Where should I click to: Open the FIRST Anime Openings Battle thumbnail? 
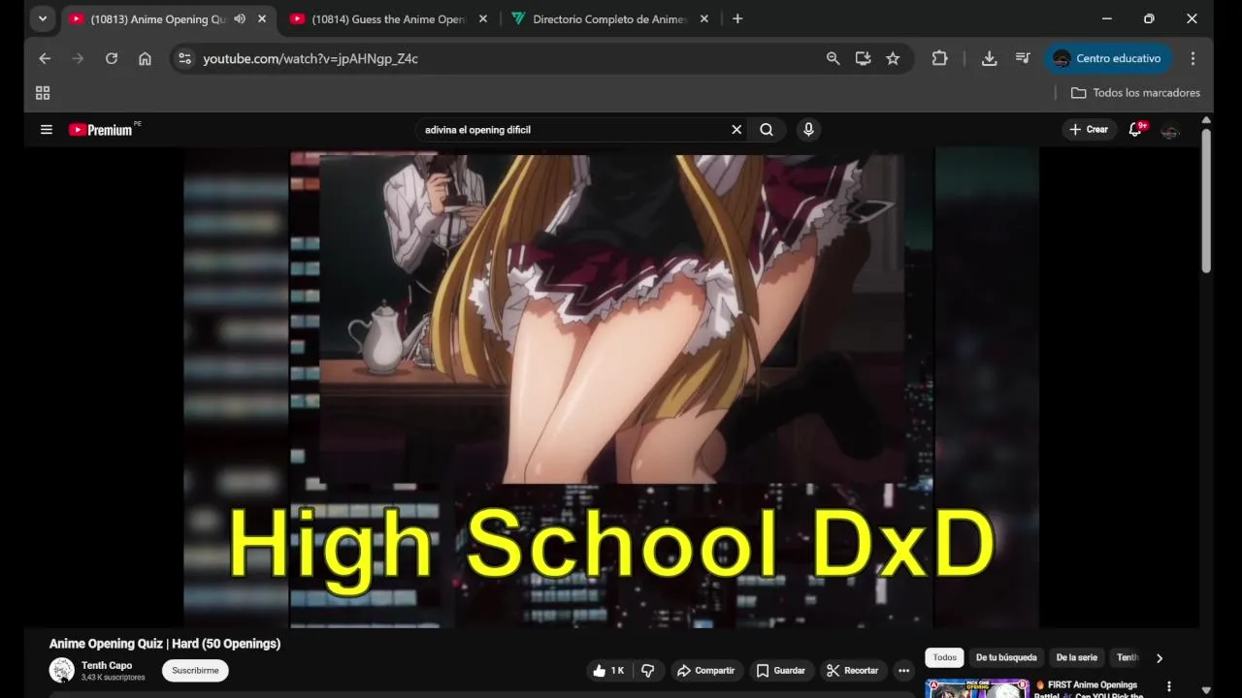(x=977, y=688)
